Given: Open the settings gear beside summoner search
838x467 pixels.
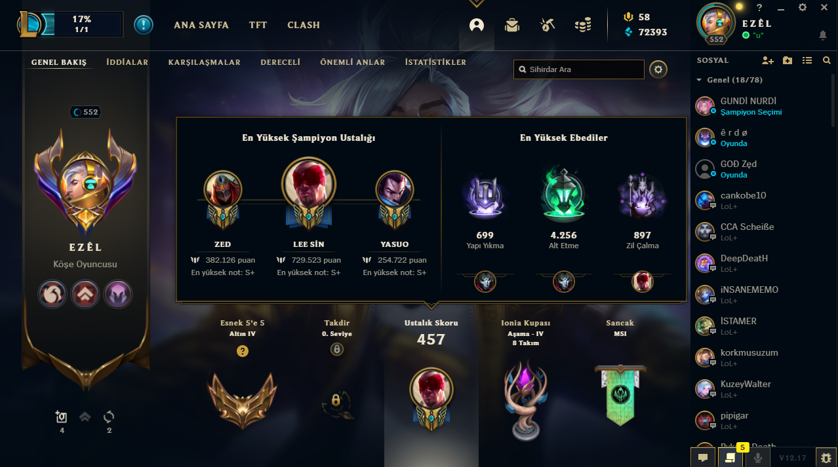Looking at the screenshot, I should [x=658, y=69].
